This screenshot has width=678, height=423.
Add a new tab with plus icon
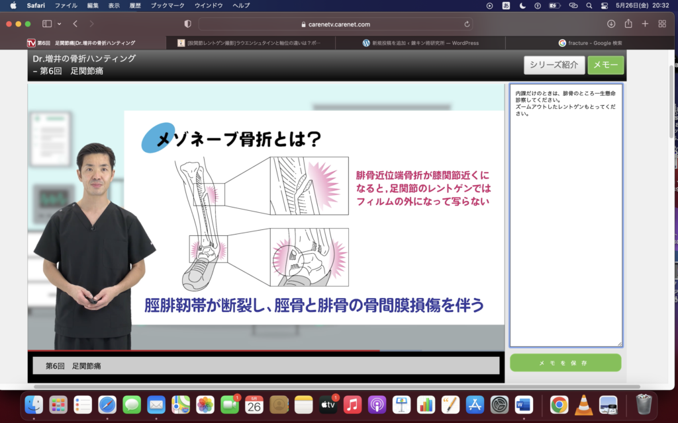point(645,24)
